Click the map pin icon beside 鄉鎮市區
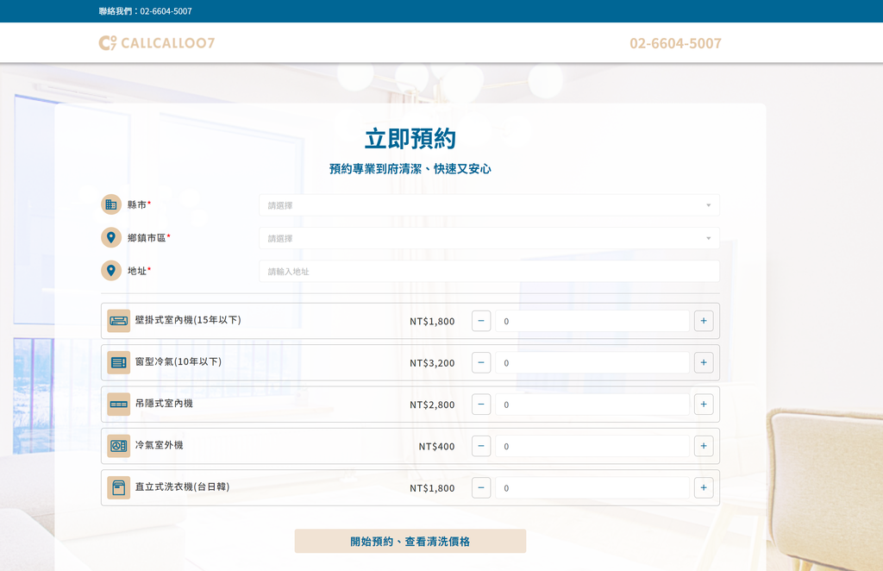Viewport: 883px width, 571px height. pyautogui.click(x=111, y=238)
